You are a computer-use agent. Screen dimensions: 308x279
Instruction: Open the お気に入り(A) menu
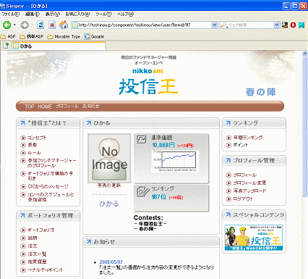77,14
